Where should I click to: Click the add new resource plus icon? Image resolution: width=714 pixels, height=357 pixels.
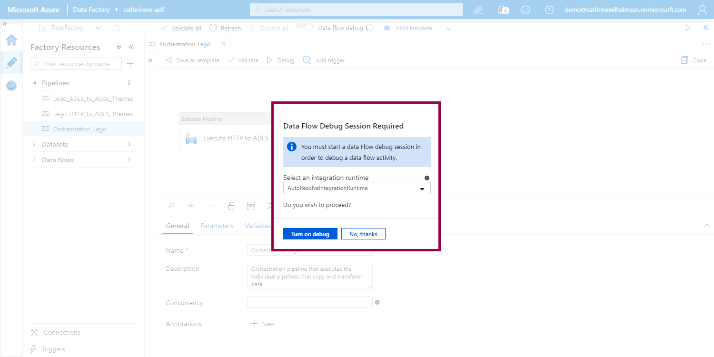130,64
